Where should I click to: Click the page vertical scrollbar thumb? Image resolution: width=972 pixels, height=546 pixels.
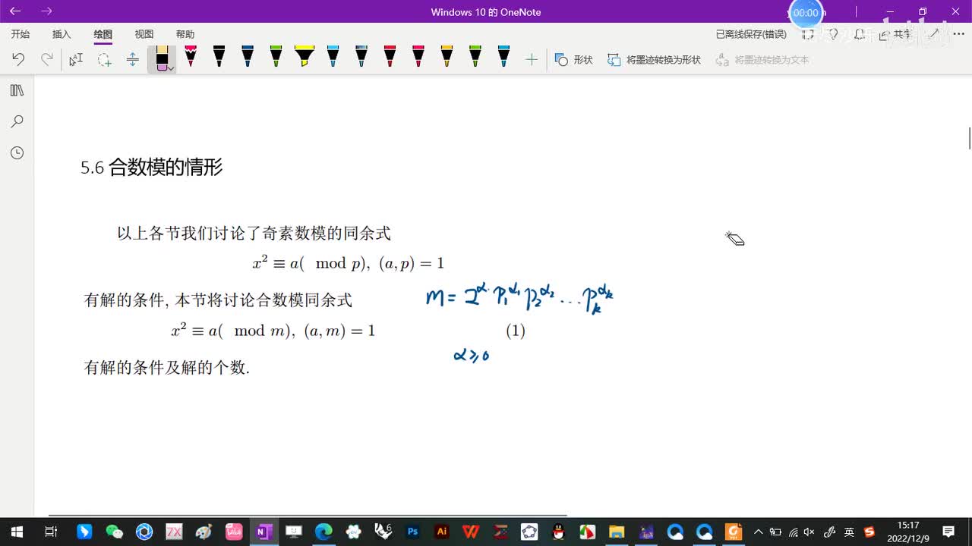[x=969, y=139]
